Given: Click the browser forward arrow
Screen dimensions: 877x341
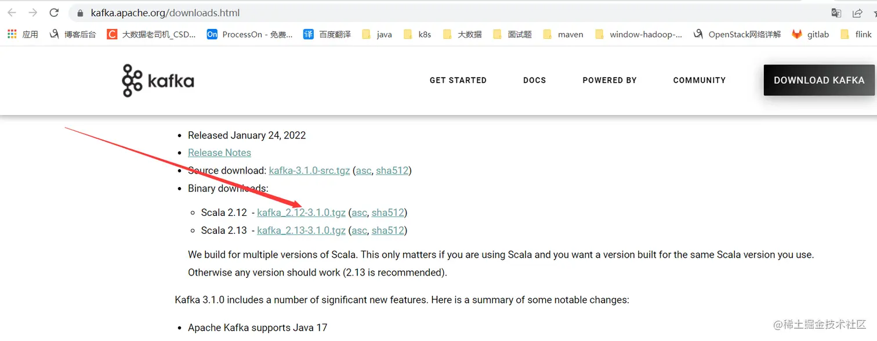Looking at the screenshot, I should click(x=33, y=13).
